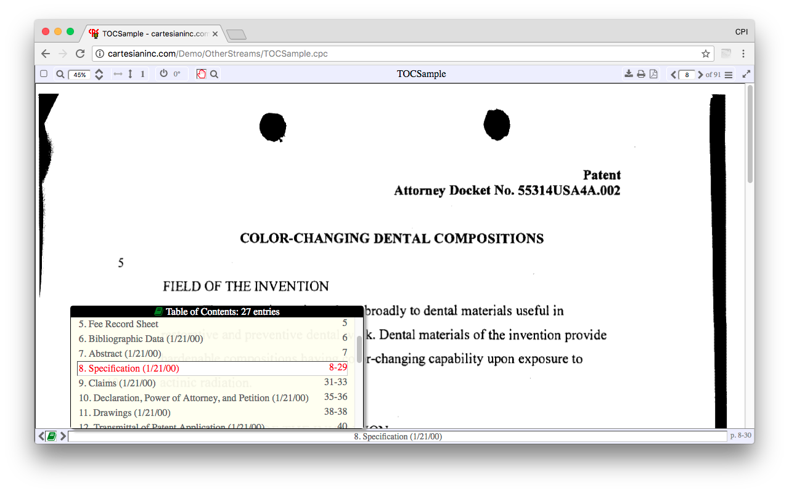Print the document using printer icon
The image size is (789, 493).
(x=641, y=74)
